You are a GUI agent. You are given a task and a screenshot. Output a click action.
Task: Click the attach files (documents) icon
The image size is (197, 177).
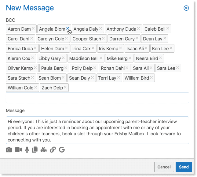point(35,150)
